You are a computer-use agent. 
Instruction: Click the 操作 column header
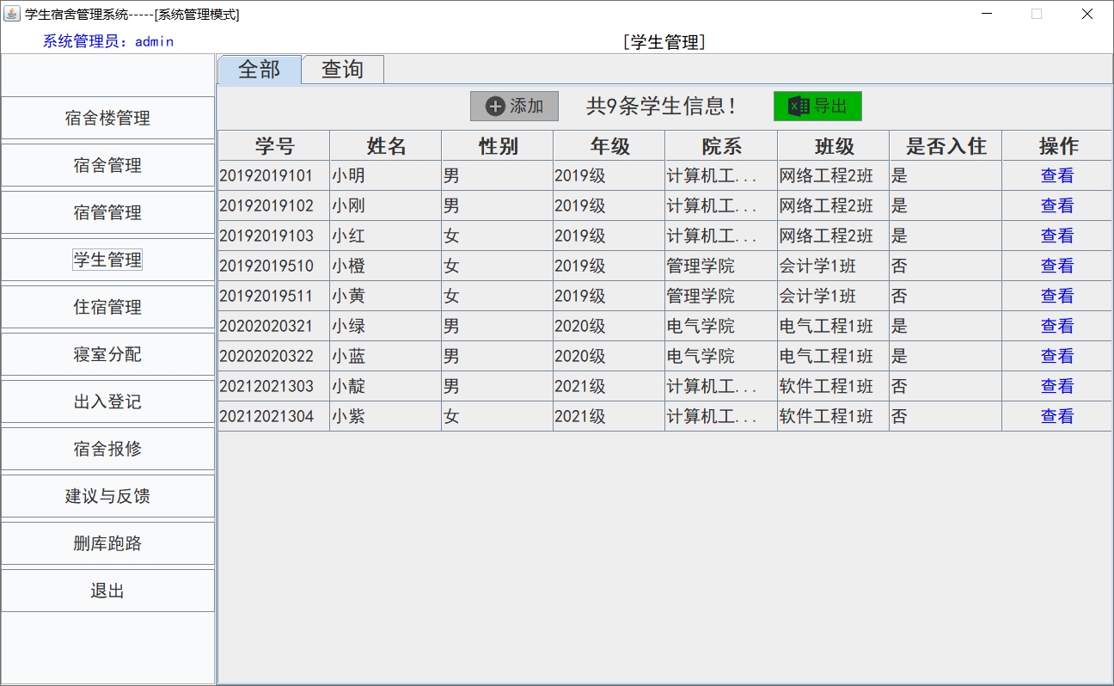(1057, 146)
